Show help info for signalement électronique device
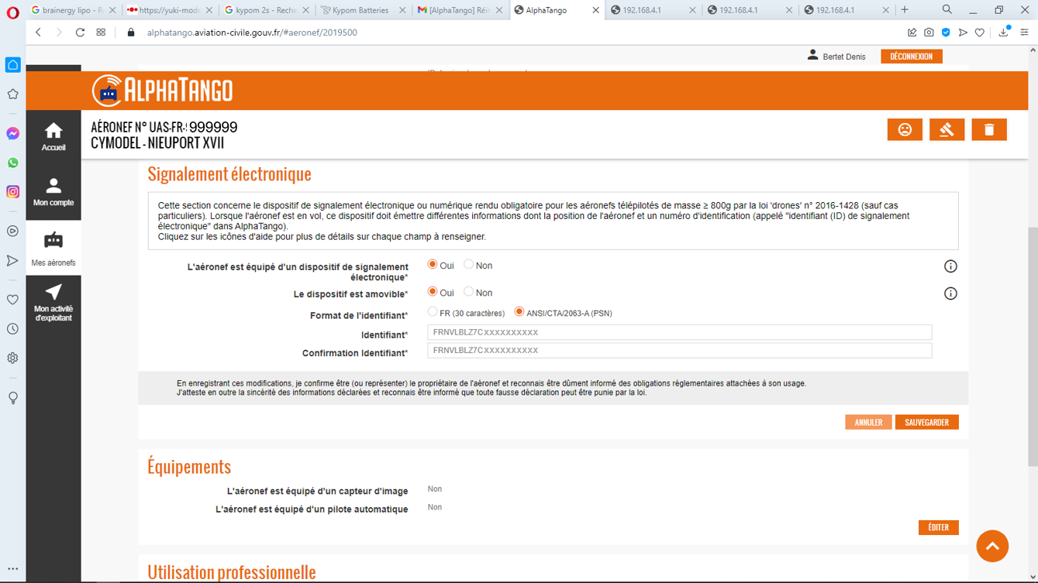This screenshot has height=583, width=1038. pos(950,266)
